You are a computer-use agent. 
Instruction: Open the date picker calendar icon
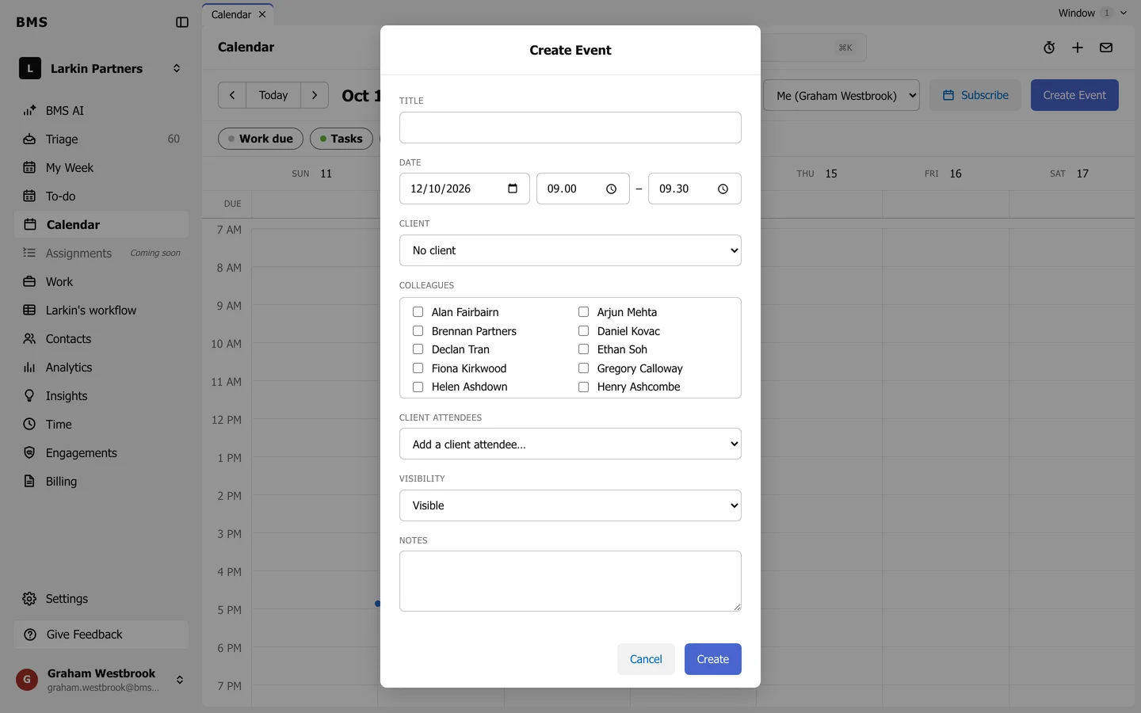point(513,189)
